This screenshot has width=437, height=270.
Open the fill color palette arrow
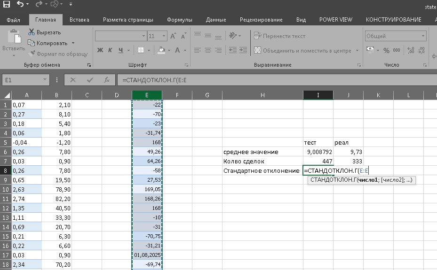pyautogui.click(x=169, y=50)
